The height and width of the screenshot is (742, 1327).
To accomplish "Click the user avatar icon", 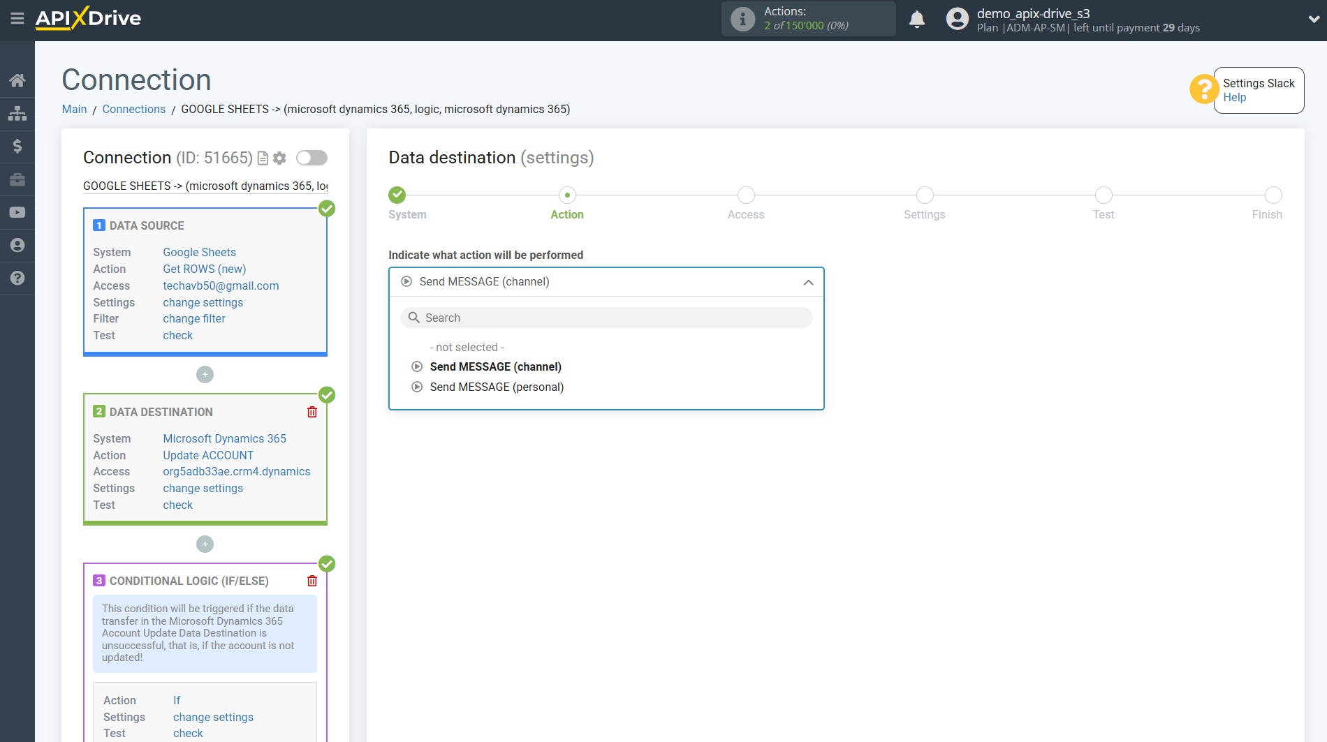I will click(958, 20).
